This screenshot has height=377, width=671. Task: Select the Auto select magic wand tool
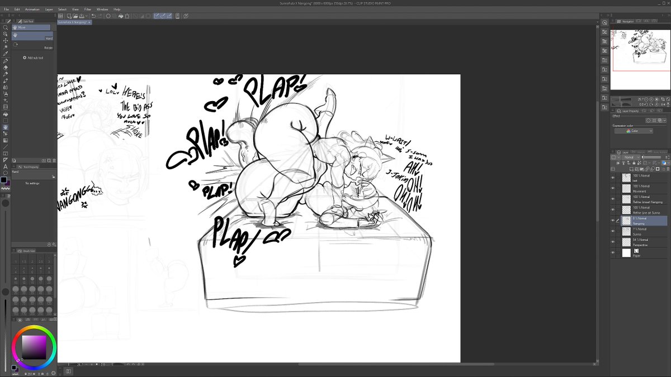pos(6,47)
